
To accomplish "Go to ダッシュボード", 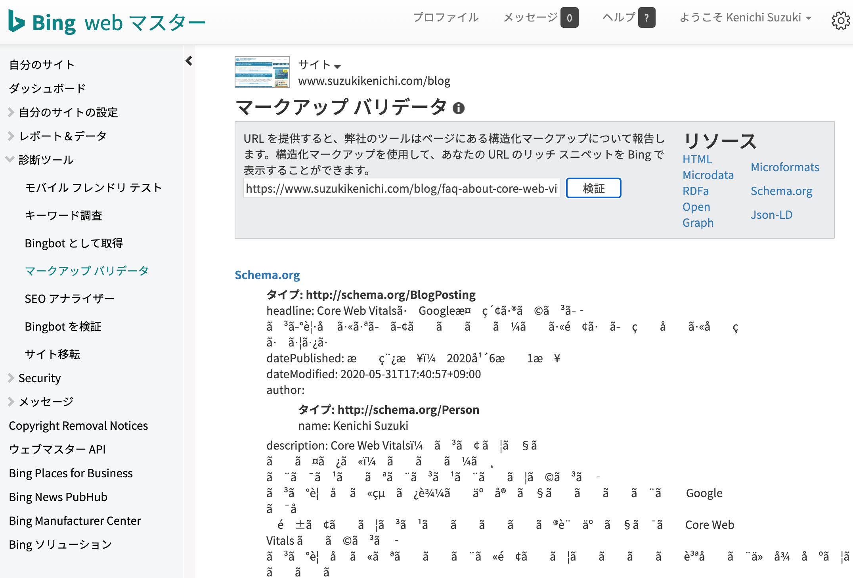I will (48, 88).
